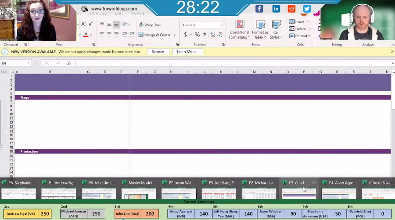Click the Facebook icon in the header
Screen dimensions: 395x220
tap(259, 9)
